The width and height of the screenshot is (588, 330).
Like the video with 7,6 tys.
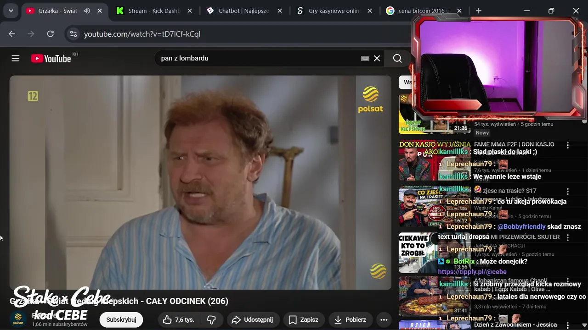[179, 319]
